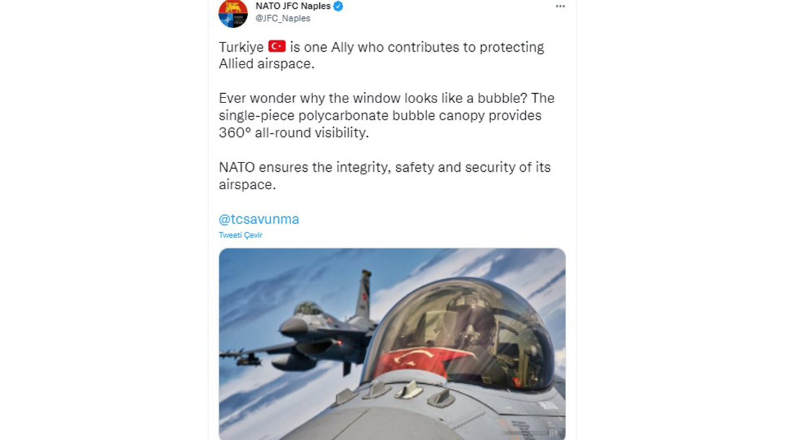
Task: Click the '360° all-round visibility' text
Action: pos(294,133)
